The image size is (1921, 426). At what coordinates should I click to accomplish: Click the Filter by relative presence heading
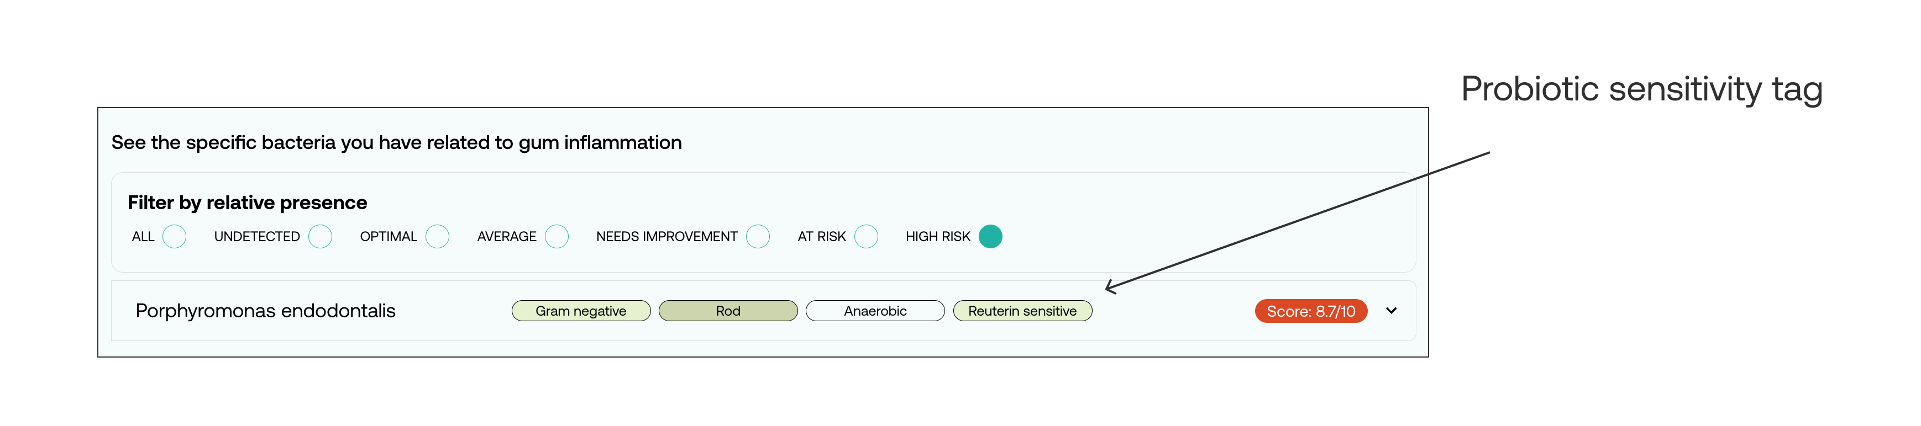pyautogui.click(x=247, y=203)
